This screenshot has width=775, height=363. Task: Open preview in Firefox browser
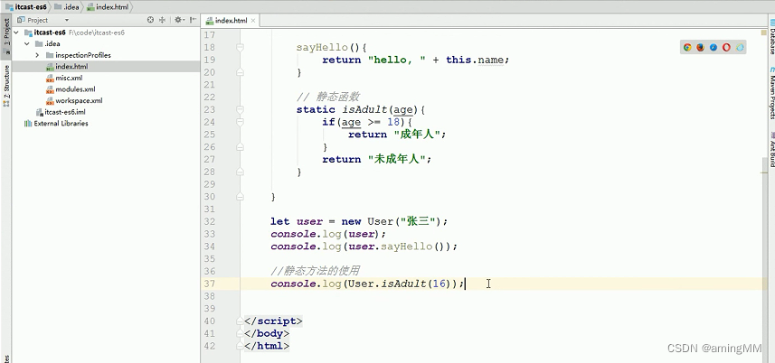coord(700,47)
